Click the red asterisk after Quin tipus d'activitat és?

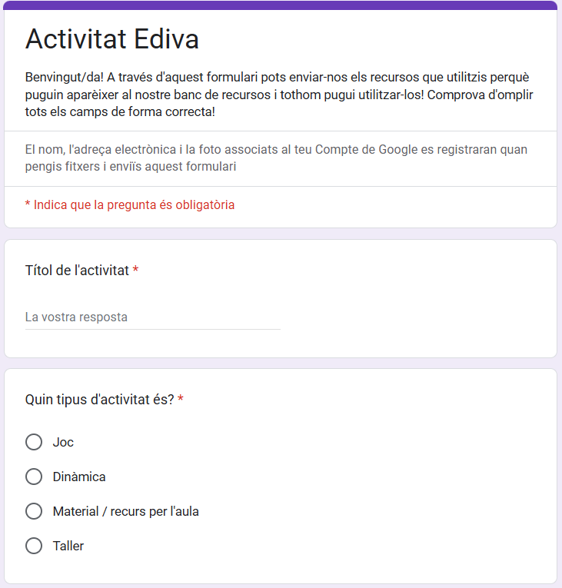coord(181,399)
